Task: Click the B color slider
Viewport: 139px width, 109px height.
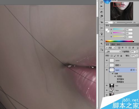Action: pos(119,36)
